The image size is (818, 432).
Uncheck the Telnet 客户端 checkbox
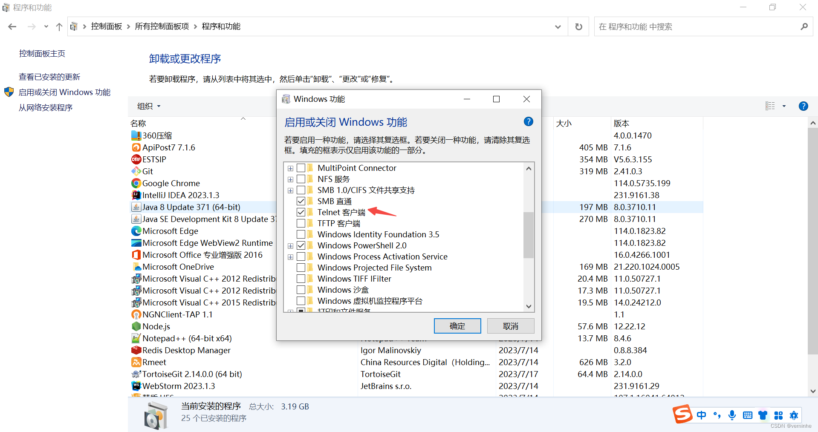point(301,212)
